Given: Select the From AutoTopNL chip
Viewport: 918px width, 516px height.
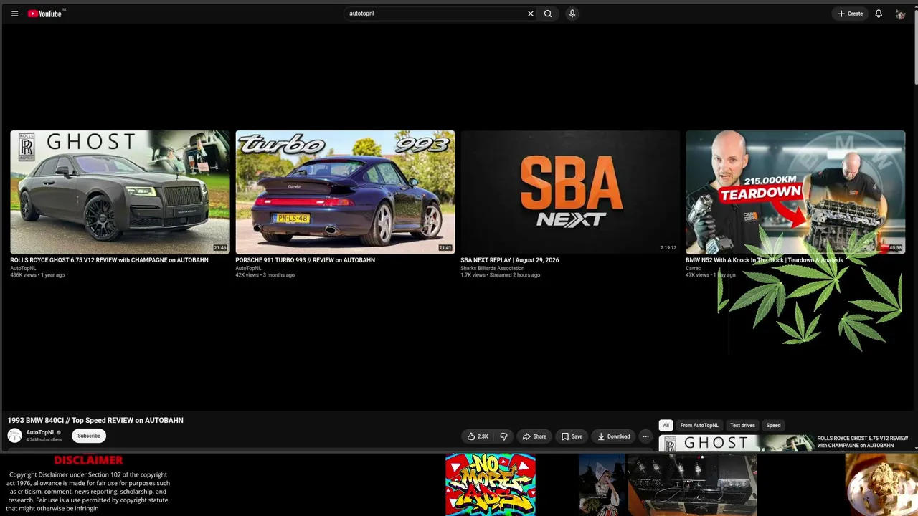Looking at the screenshot, I should (x=699, y=425).
